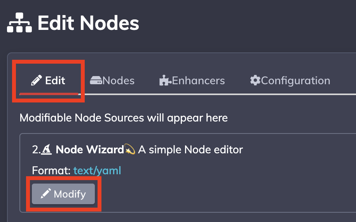Switch to the Edit tab
The width and height of the screenshot is (356, 222).
[x=48, y=80]
